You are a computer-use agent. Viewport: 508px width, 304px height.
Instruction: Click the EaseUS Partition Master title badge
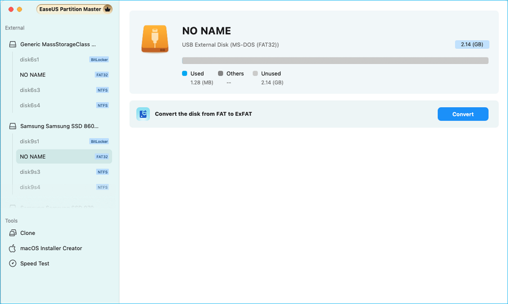(x=75, y=9)
